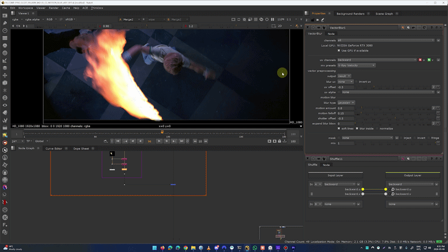Viewport: 448px width, 252px height.
Task: Toggle Use GPU if available checkbox
Action: [x=339, y=50]
